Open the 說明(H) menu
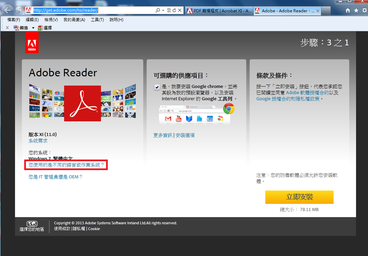The height and width of the screenshot is (256, 368). (x=116, y=20)
